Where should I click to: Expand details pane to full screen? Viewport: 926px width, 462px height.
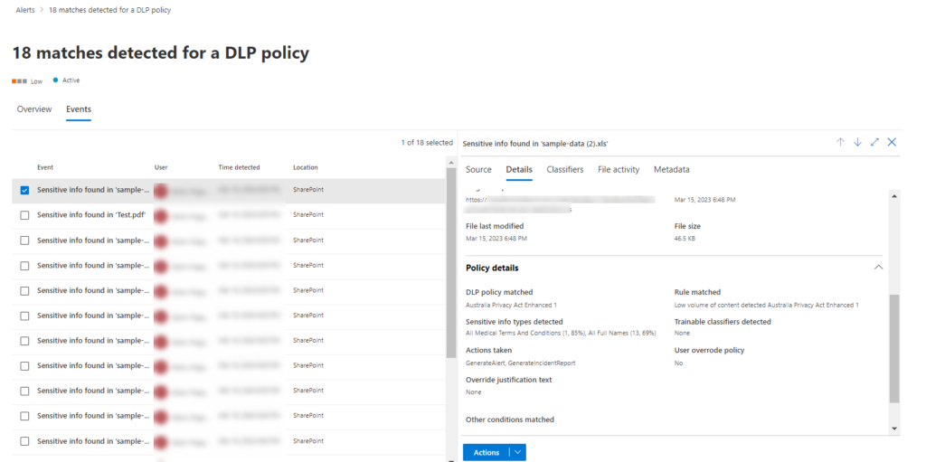tap(874, 143)
